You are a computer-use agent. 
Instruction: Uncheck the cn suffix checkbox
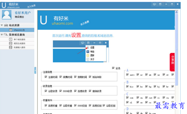138,98
